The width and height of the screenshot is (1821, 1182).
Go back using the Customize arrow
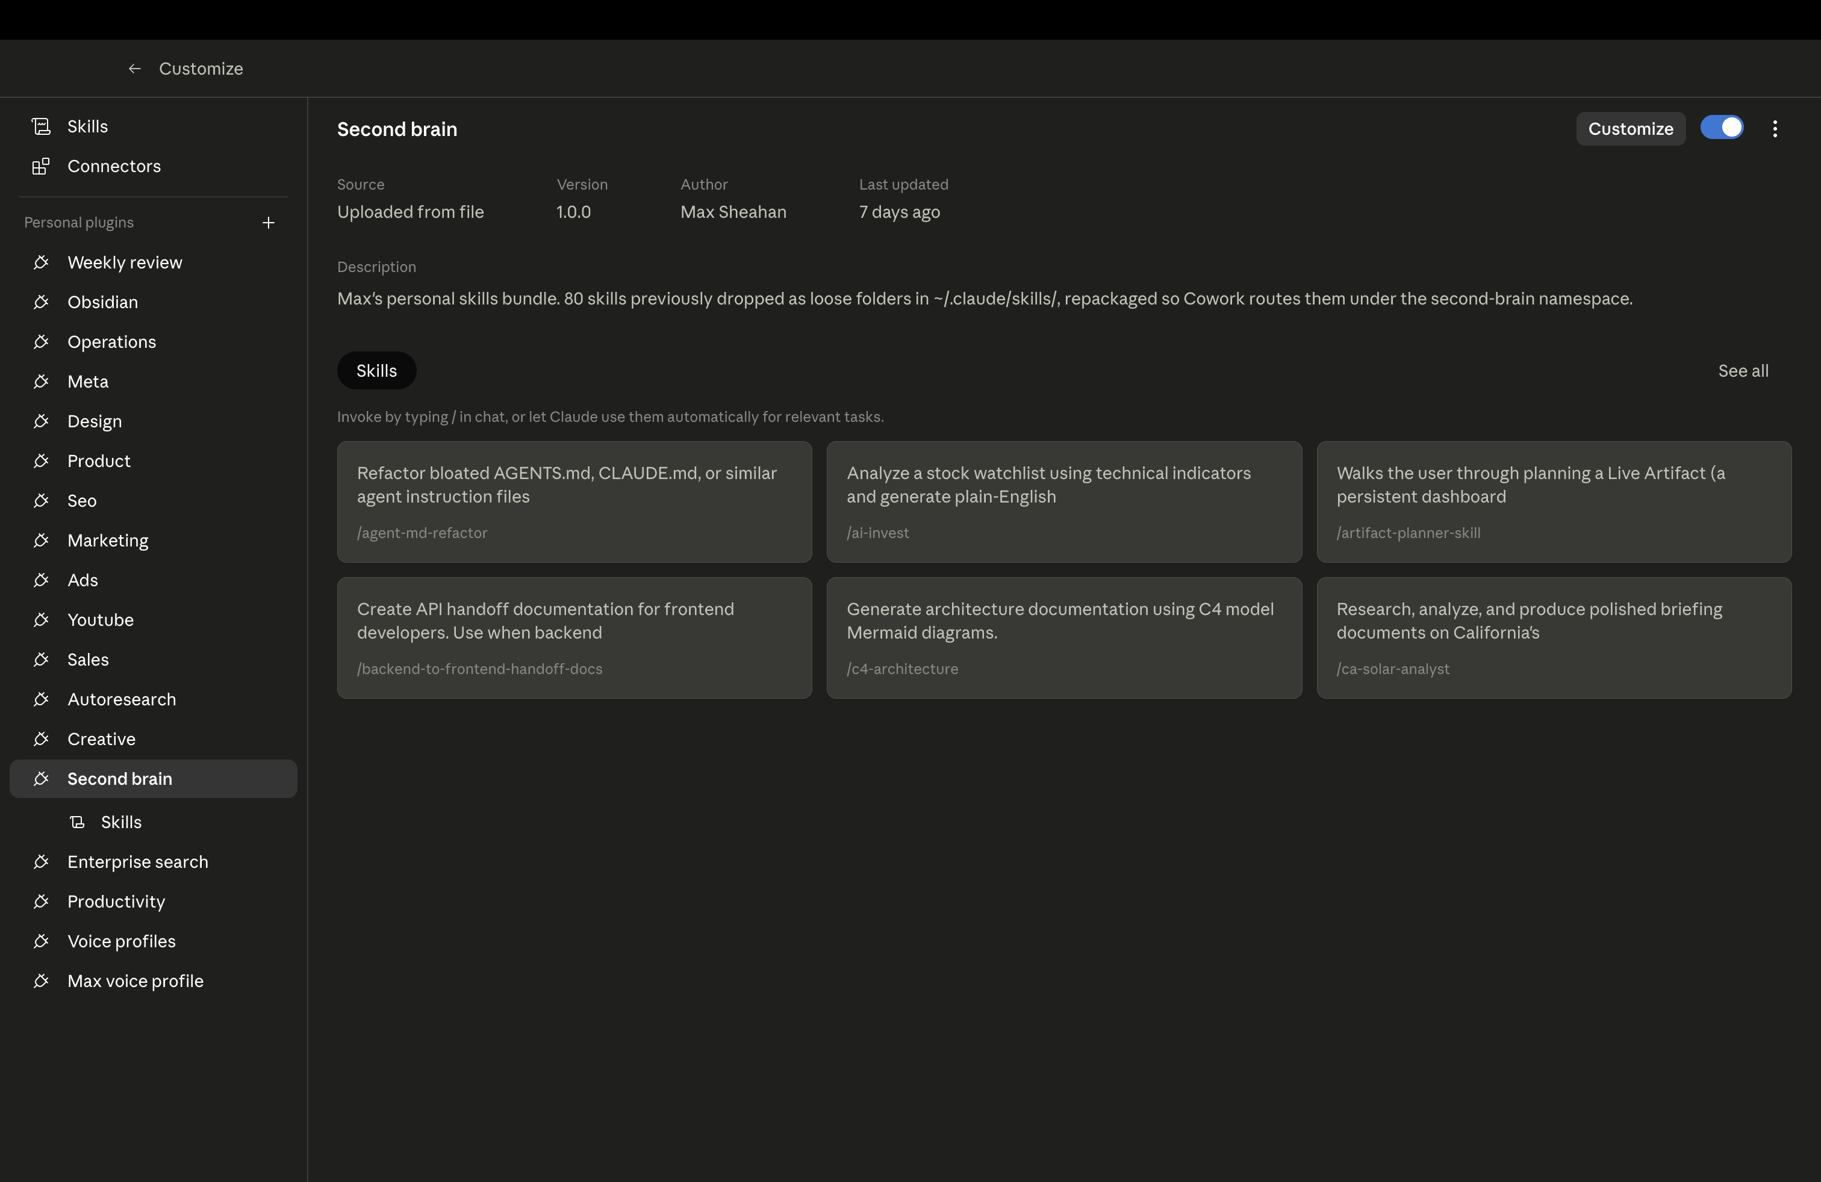[135, 69]
